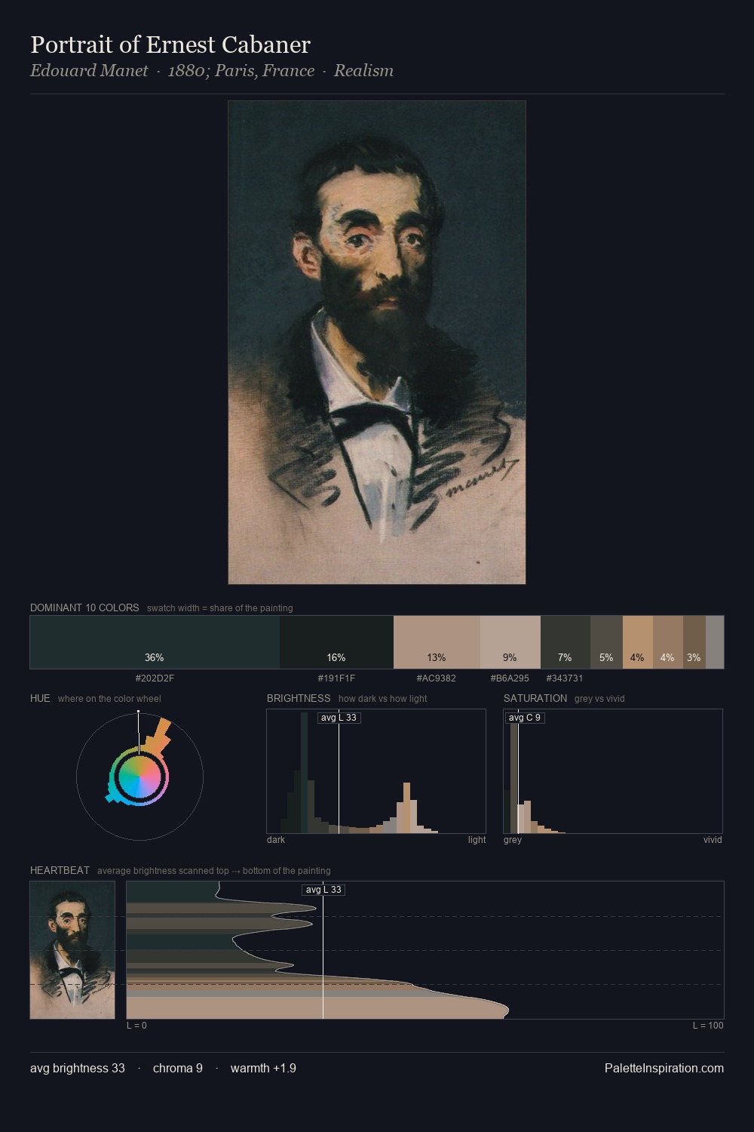
Task: Select the 7% swatch #343731
Action: 565,642
